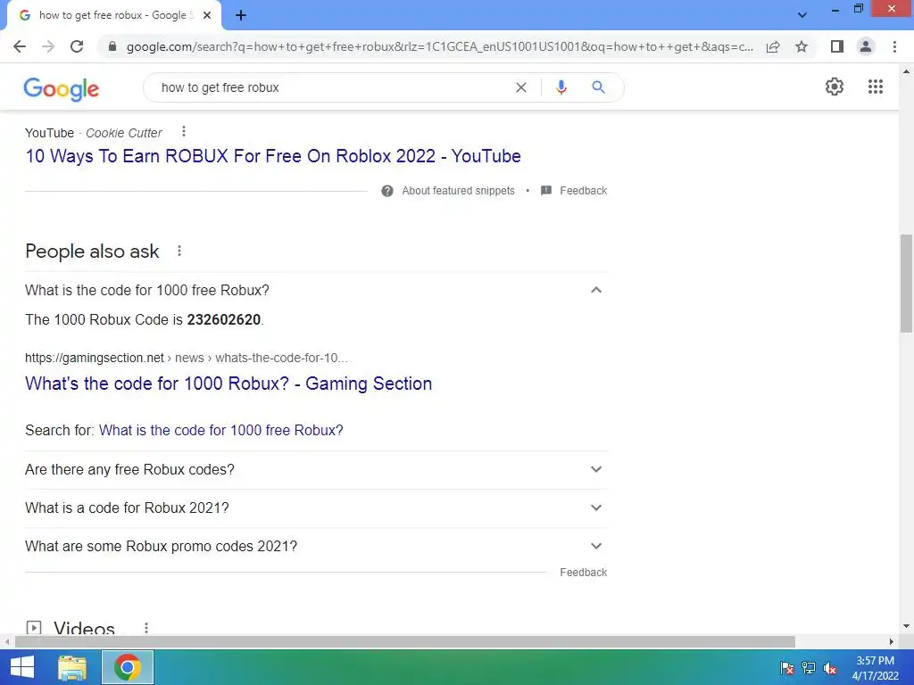Open options beside People also ask
Image resolution: width=914 pixels, height=685 pixels.
point(179,251)
